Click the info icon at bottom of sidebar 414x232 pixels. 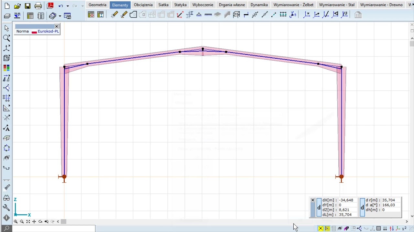click(6, 218)
